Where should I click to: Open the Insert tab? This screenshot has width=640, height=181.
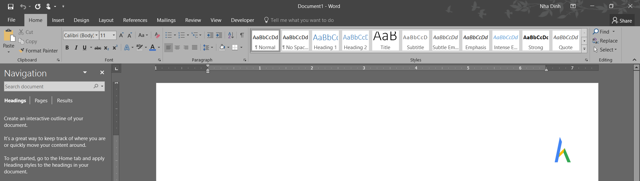[x=58, y=20]
